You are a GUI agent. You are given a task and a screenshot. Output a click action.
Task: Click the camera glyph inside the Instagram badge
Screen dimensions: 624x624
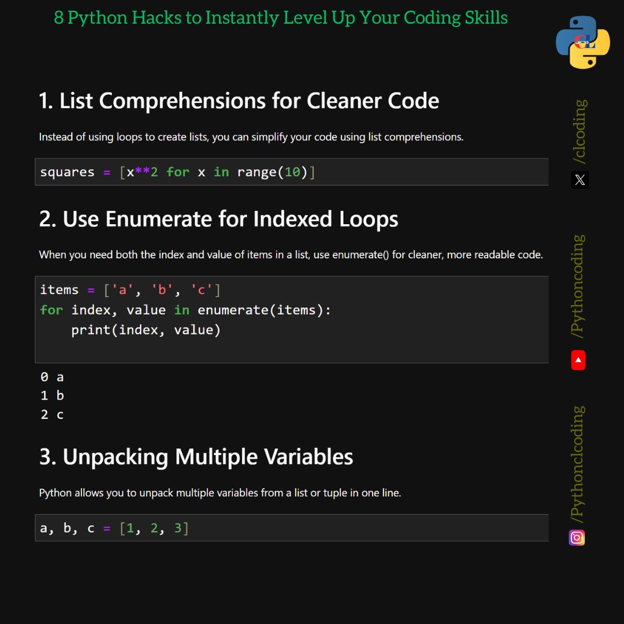(x=576, y=537)
